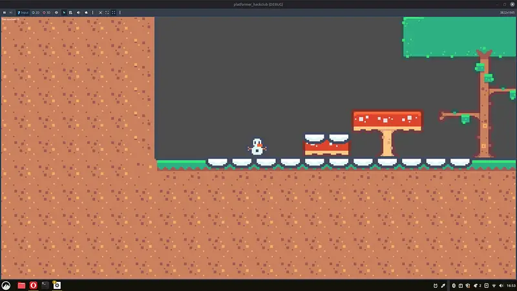Select the arrow pointer select tool
The width and height of the screenshot is (517, 291).
click(x=64, y=12)
